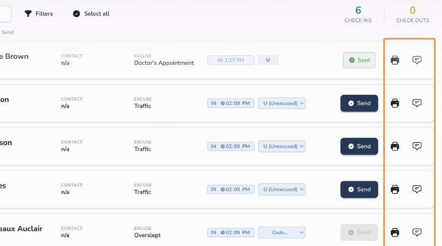The height and width of the screenshot is (246, 442).
Task: Print pass for the Brown row
Action: (394, 60)
